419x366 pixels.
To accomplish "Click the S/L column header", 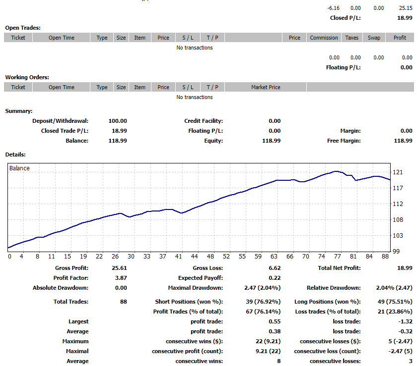I will coord(188,37).
